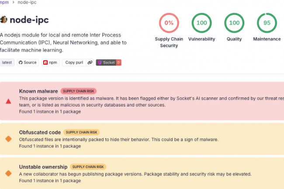Open the 0% Supply Chain Security score
The height and width of the screenshot is (189, 284).
click(169, 23)
